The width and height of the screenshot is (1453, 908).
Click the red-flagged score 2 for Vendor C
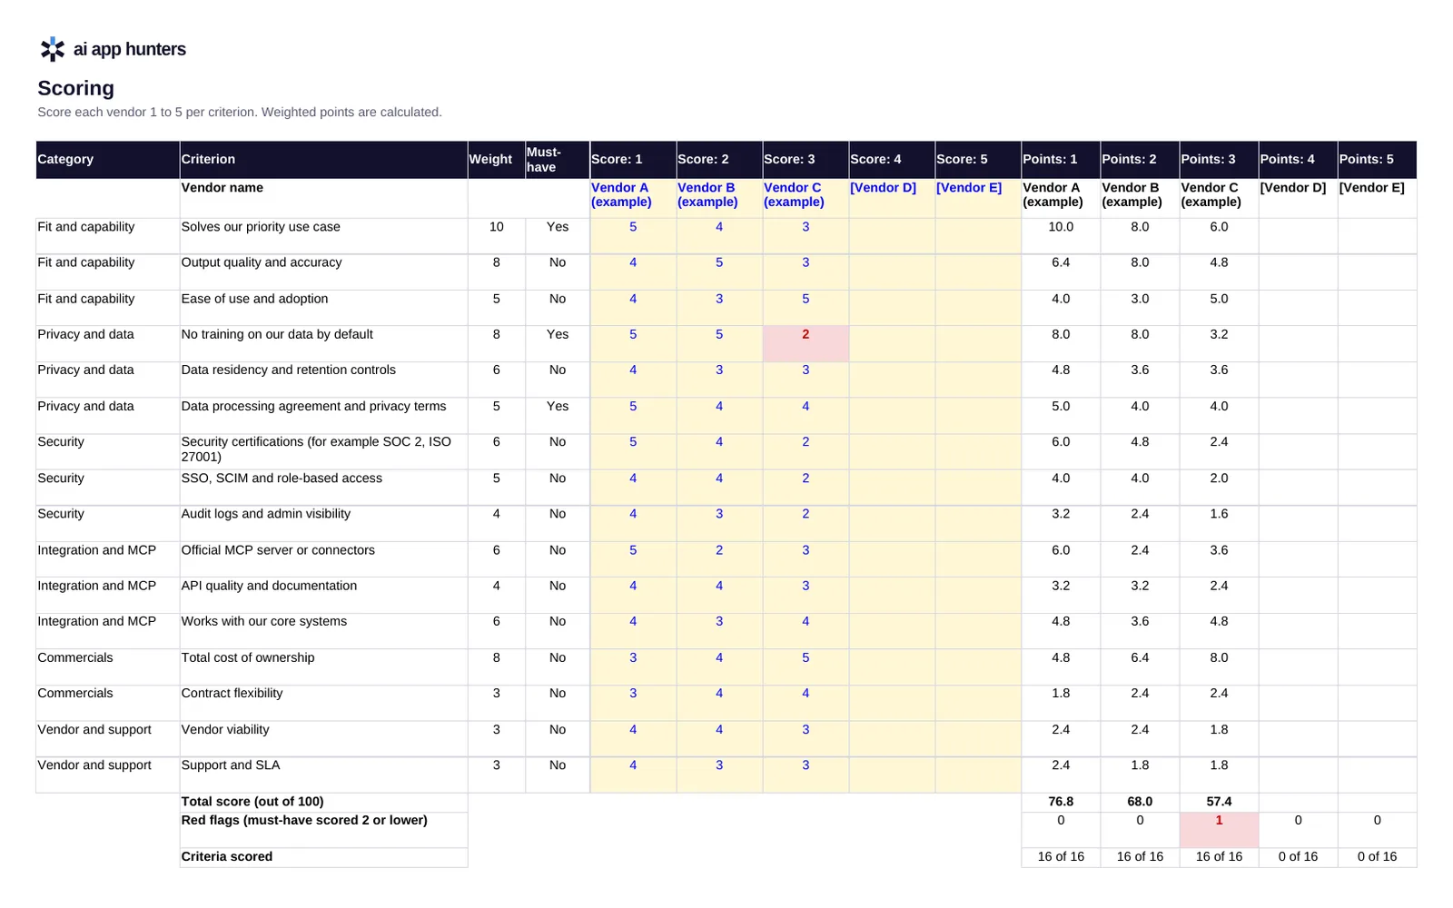click(806, 343)
